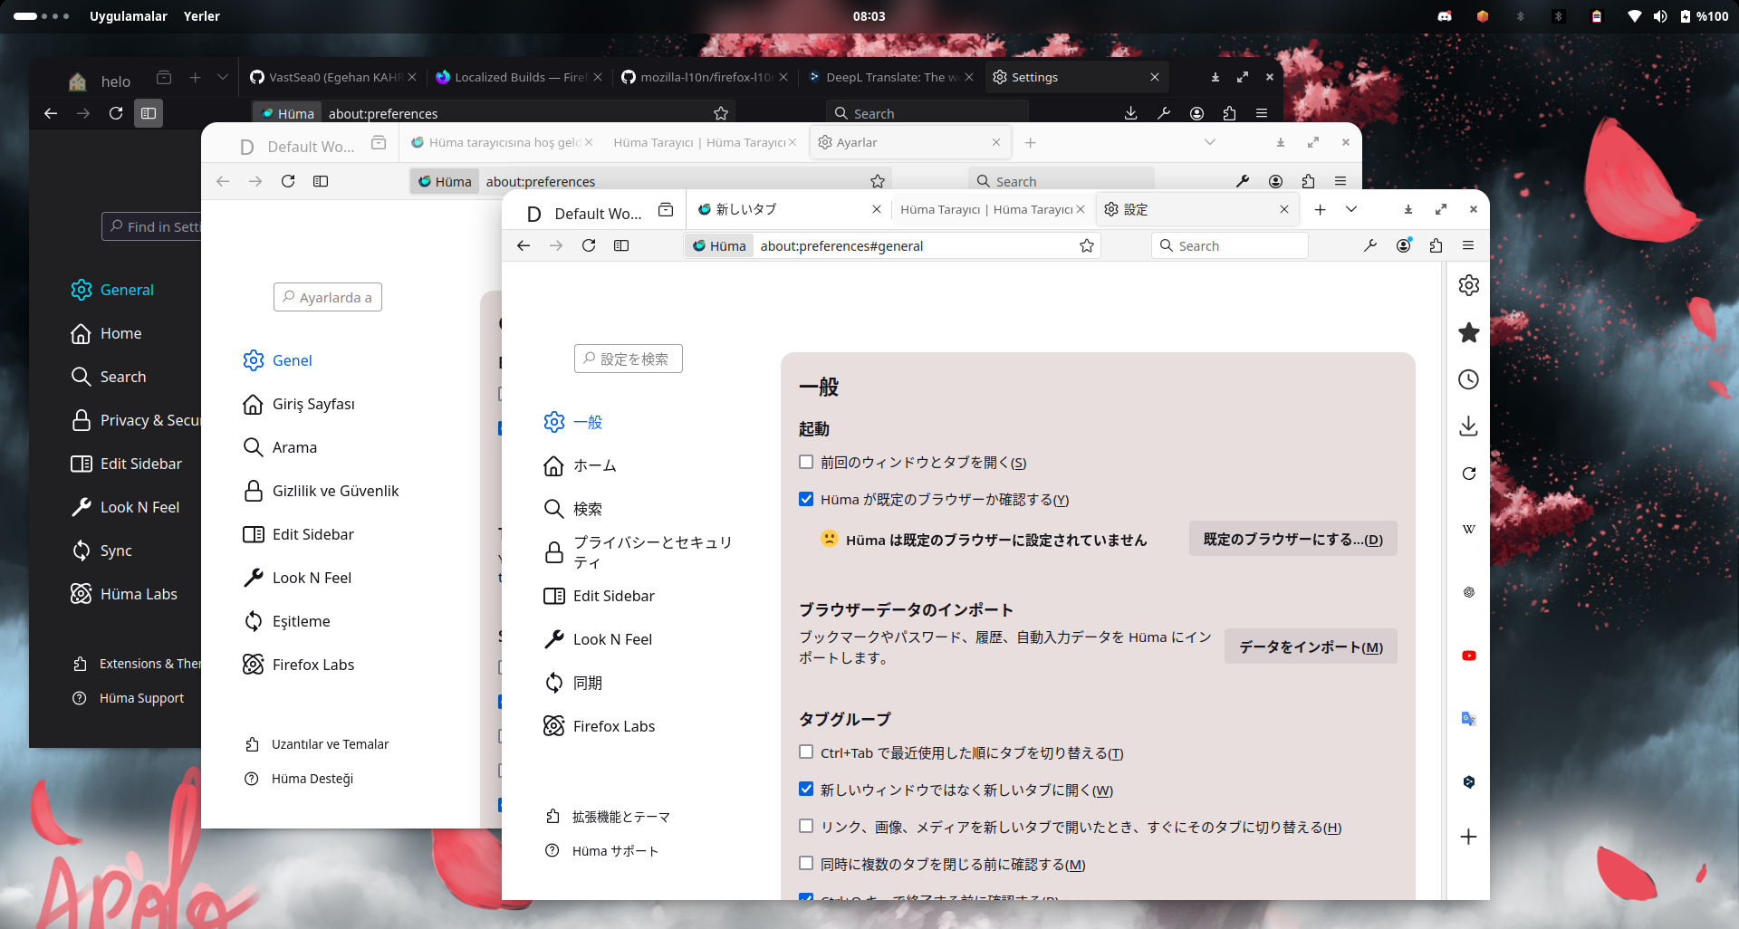Image resolution: width=1739 pixels, height=929 pixels.
Task: Enable 同時に複数のタブを閉じる前に確認する checkbox
Action: coord(806,863)
